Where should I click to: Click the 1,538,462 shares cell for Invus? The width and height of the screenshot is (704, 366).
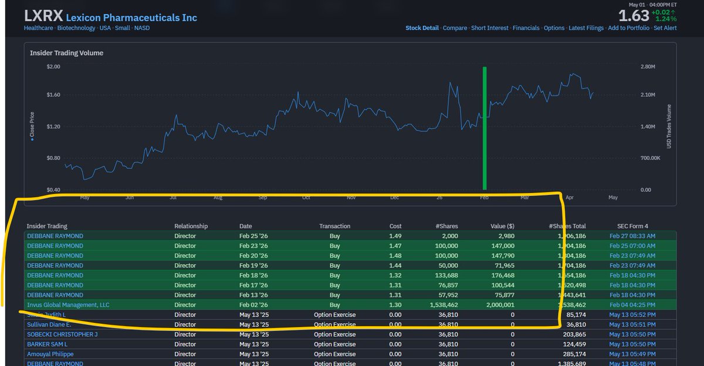point(444,305)
